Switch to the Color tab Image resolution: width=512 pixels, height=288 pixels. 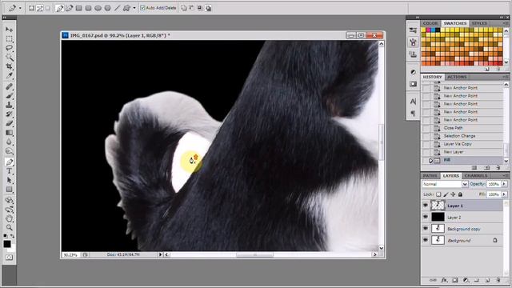[430, 23]
